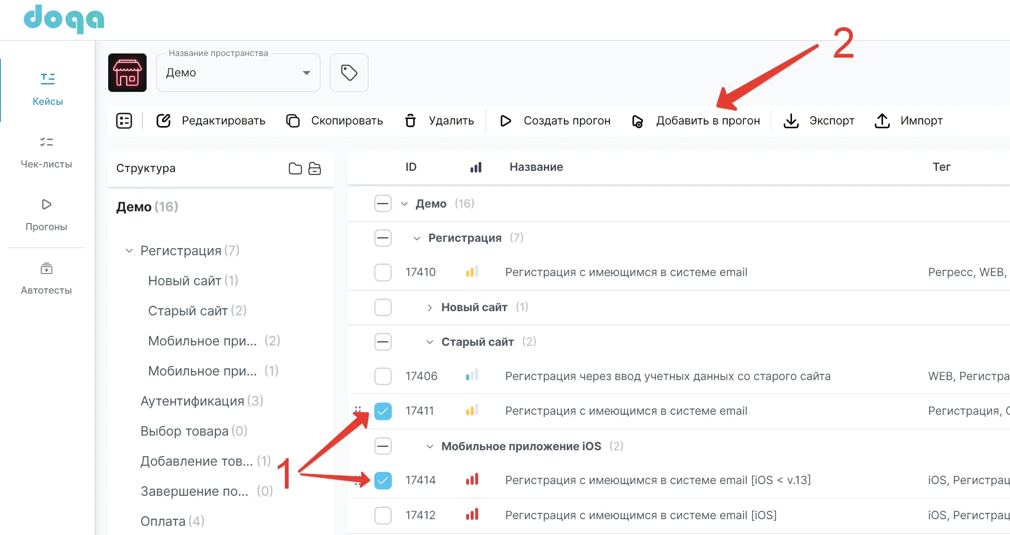Uncheck the checkbox for case 17411
Viewport: 1010px width, 535px height.
pos(383,411)
